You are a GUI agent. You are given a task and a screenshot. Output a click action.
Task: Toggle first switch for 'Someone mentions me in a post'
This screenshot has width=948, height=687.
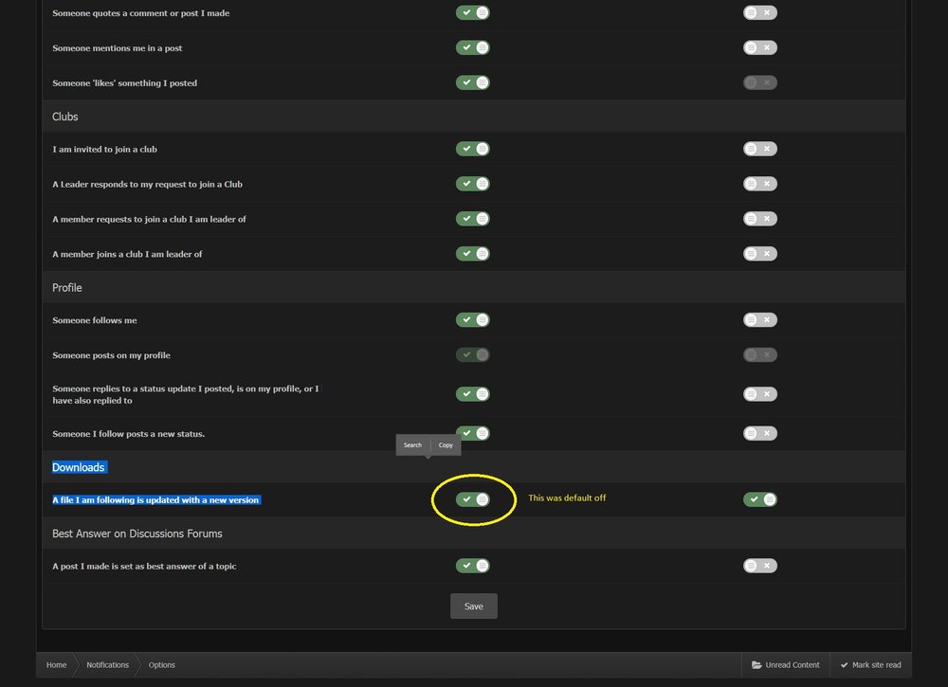click(473, 47)
